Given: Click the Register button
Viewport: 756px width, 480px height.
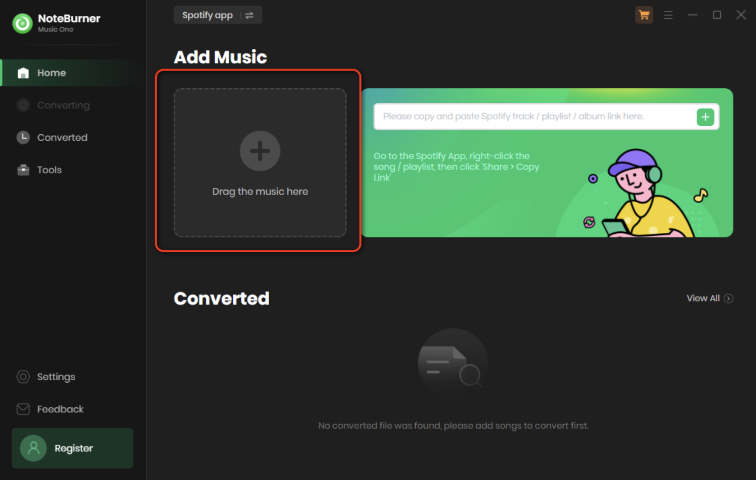Looking at the screenshot, I should click(73, 448).
